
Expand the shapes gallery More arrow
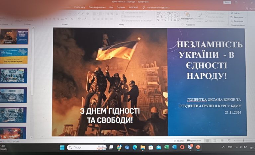[179, 20]
